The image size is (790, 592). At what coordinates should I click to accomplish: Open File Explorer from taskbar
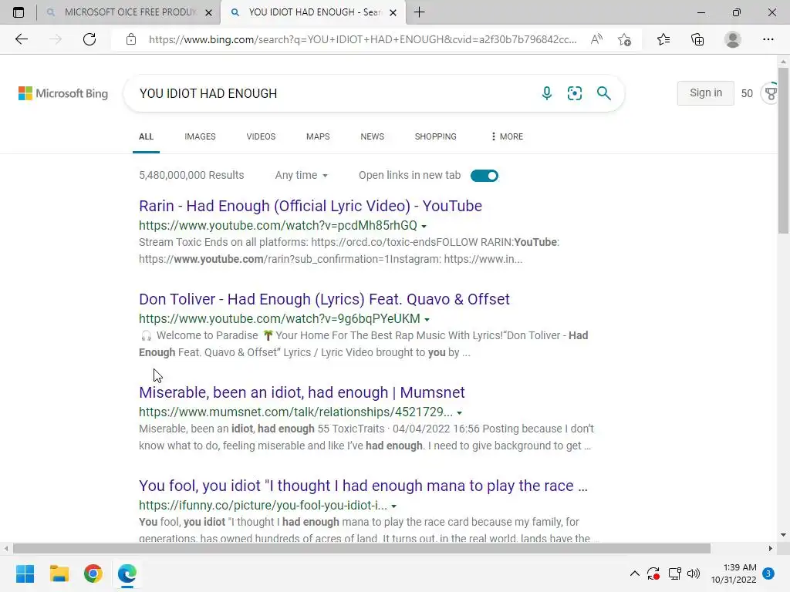click(x=59, y=573)
